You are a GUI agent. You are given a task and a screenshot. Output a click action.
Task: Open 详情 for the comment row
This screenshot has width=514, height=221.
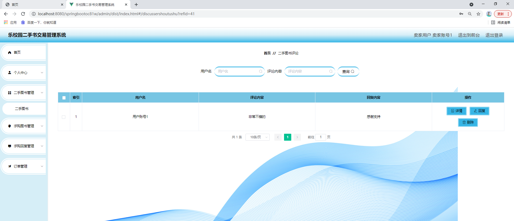[x=456, y=111]
